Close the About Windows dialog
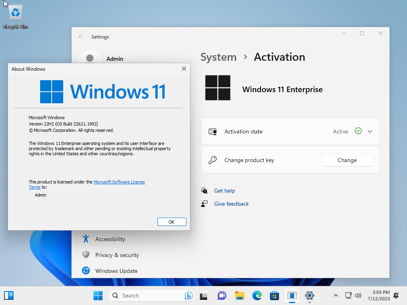This screenshot has width=407, height=305. tap(184, 69)
